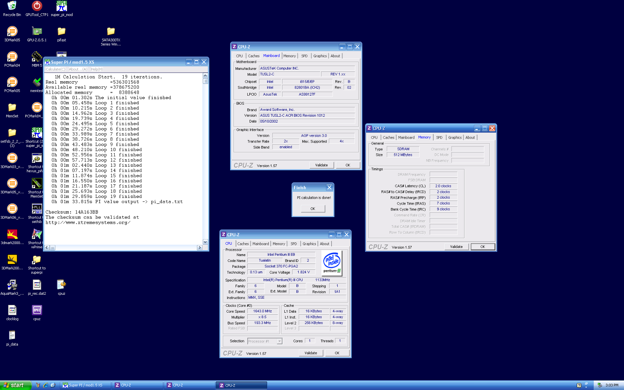The height and width of the screenshot is (390, 624).
Task: Click the Bus Speed value 193.3 MHz
Action: 262,323
